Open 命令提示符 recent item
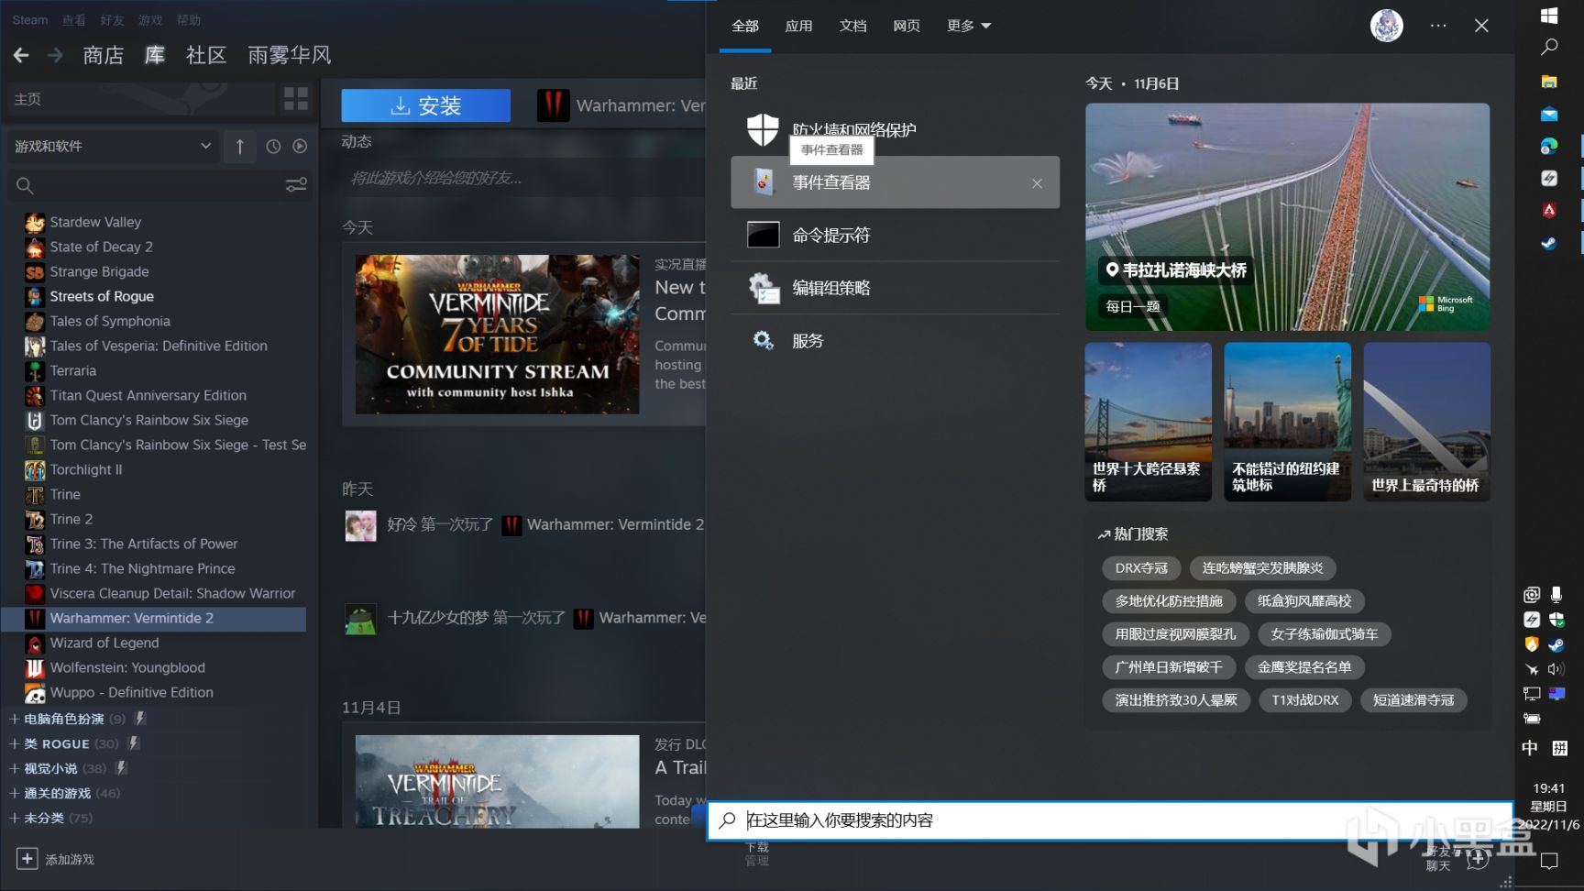Image resolution: width=1584 pixels, height=891 pixels. click(x=895, y=236)
